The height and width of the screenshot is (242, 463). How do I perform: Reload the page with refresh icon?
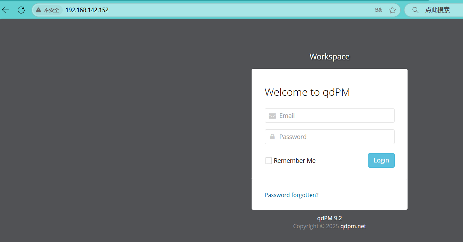tap(21, 10)
